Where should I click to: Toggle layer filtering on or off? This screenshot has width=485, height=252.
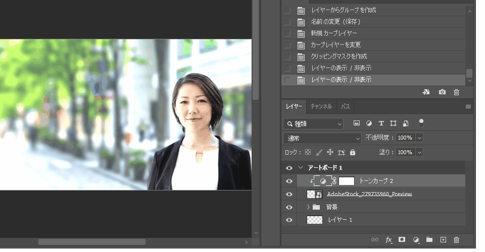[421, 123]
